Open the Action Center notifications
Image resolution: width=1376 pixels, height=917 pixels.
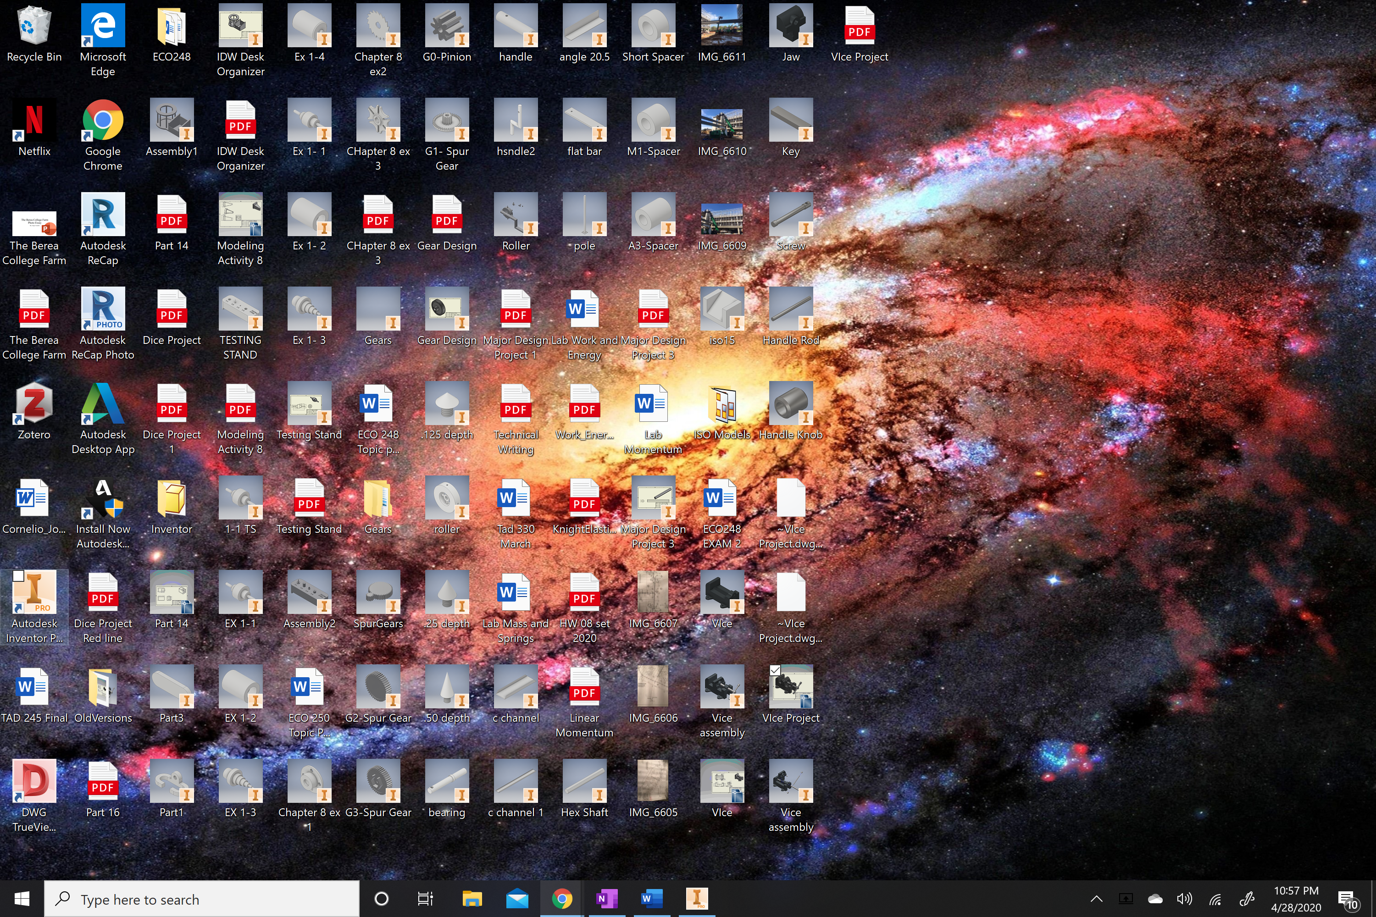pyautogui.click(x=1348, y=900)
